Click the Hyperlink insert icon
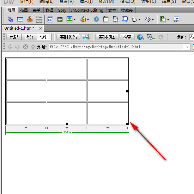Image resolution: width=194 pixels, height=194 pixels. point(10,19)
